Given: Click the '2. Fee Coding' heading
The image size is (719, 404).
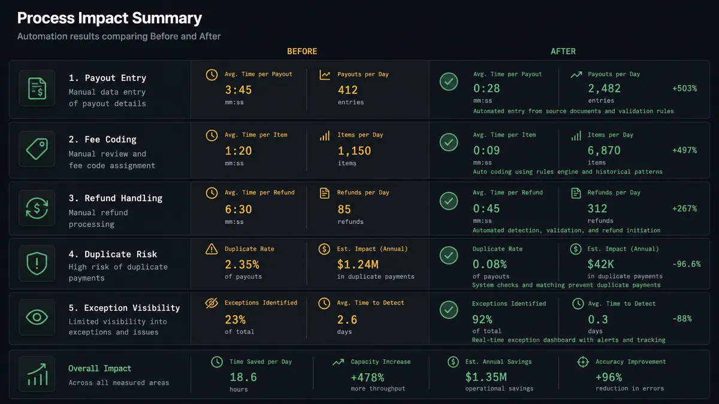Looking at the screenshot, I should point(102,139).
